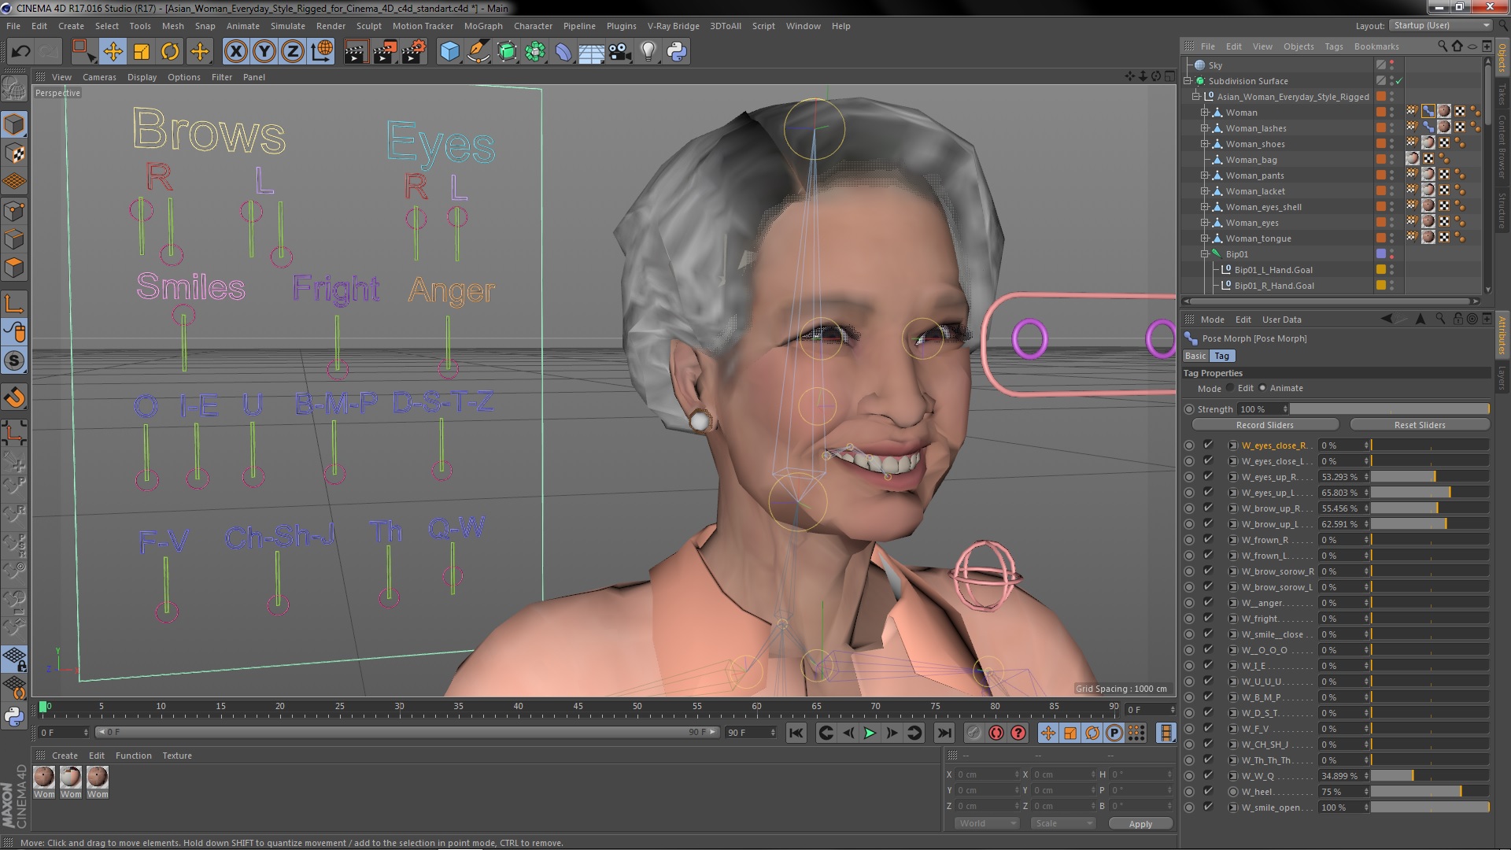The image size is (1511, 850).
Task: Open material manager Create menu
Action: [65, 756]
